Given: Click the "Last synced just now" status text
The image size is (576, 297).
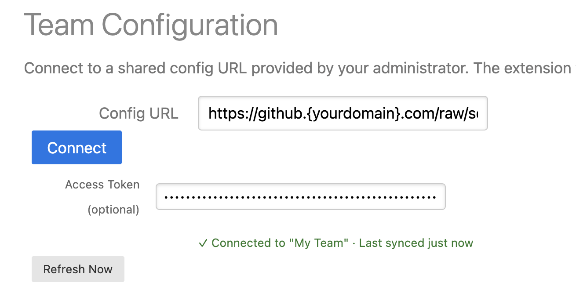Looking at the screenshot, I should click(416, 243).
